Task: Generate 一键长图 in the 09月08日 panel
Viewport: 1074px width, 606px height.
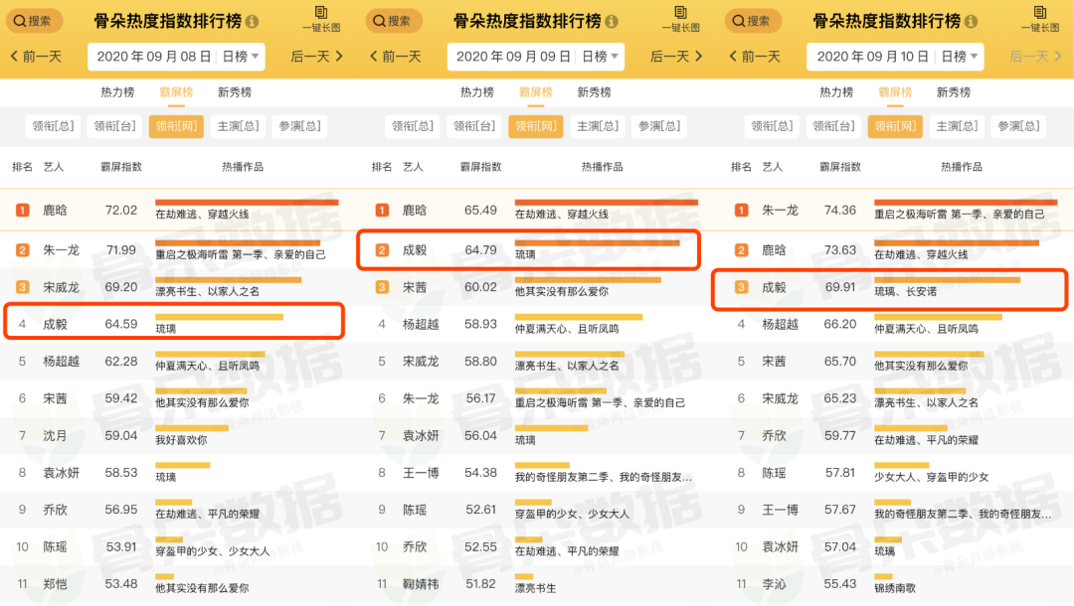Action: click(x=321, y=19)
